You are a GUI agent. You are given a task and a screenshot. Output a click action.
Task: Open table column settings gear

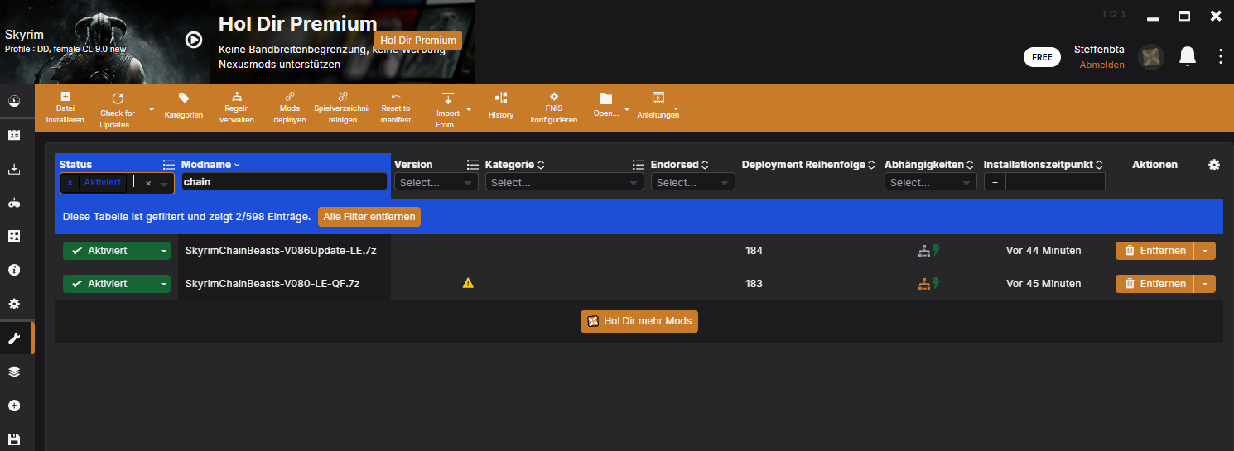coord(1214,165)
